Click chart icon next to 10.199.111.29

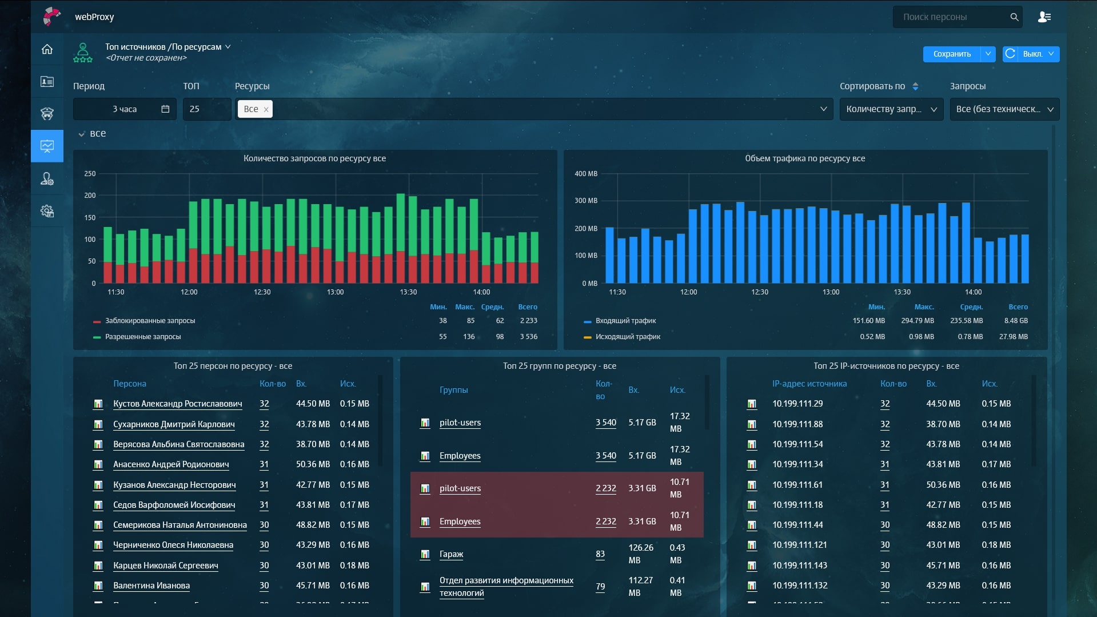coord(752,404)
